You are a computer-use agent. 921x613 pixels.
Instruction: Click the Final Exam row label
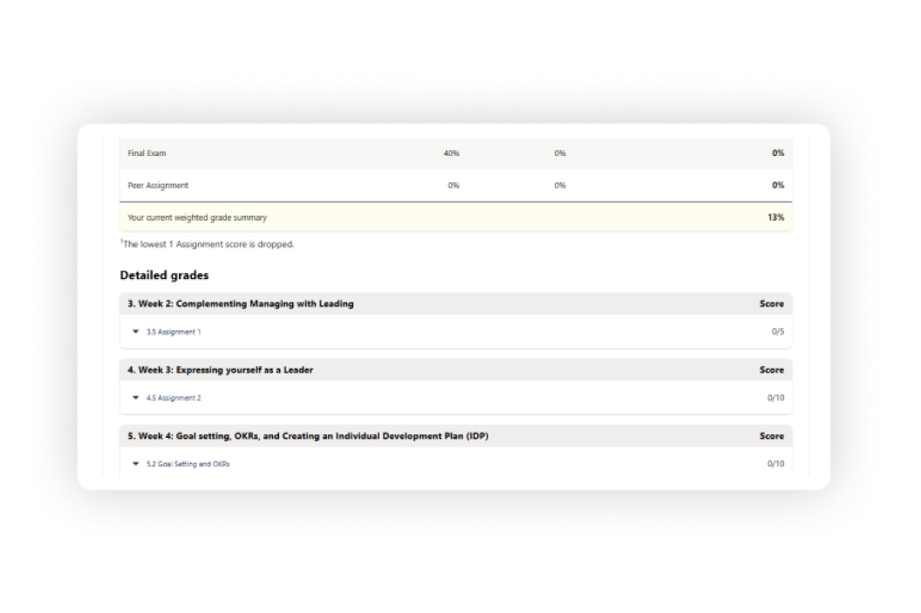point(147,153)
